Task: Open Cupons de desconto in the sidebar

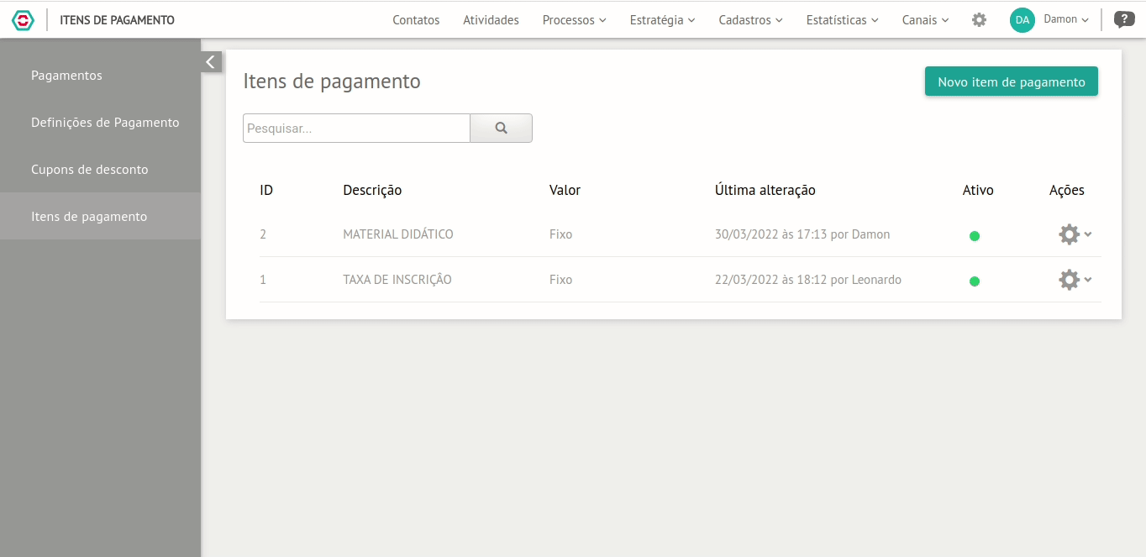Action: [89, 169]
